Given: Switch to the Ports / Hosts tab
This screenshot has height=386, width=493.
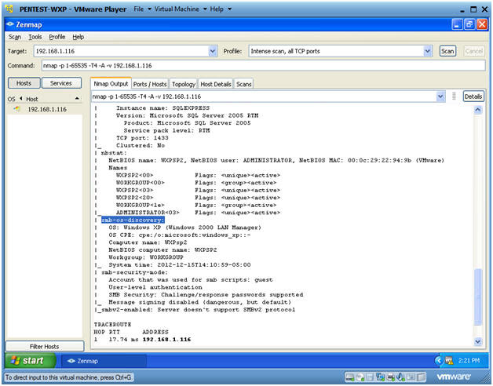Looking at the screenshot, I should coord(150,84).
